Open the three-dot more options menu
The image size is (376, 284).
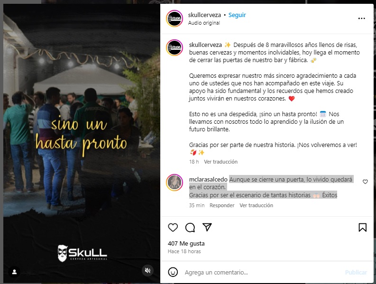point(361,18)
